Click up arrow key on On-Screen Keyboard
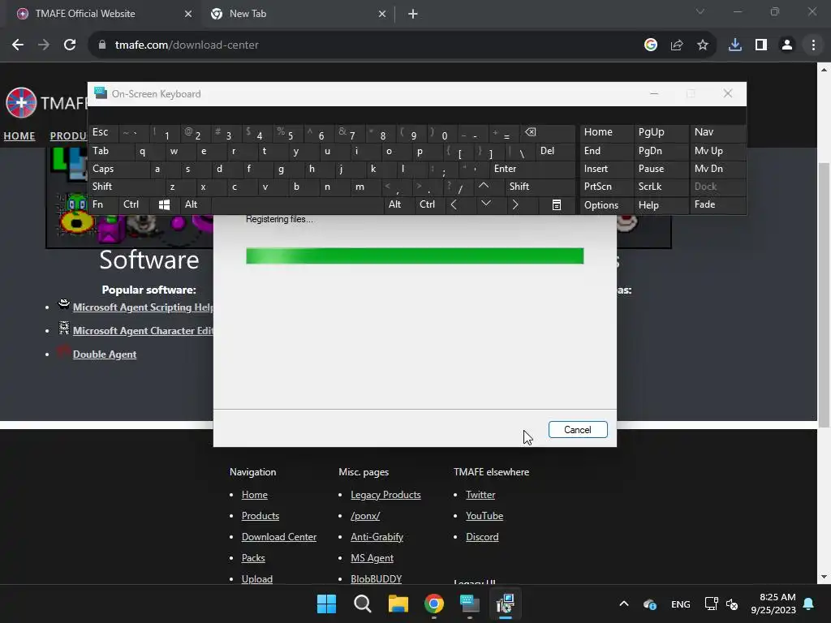 point(484,187)
